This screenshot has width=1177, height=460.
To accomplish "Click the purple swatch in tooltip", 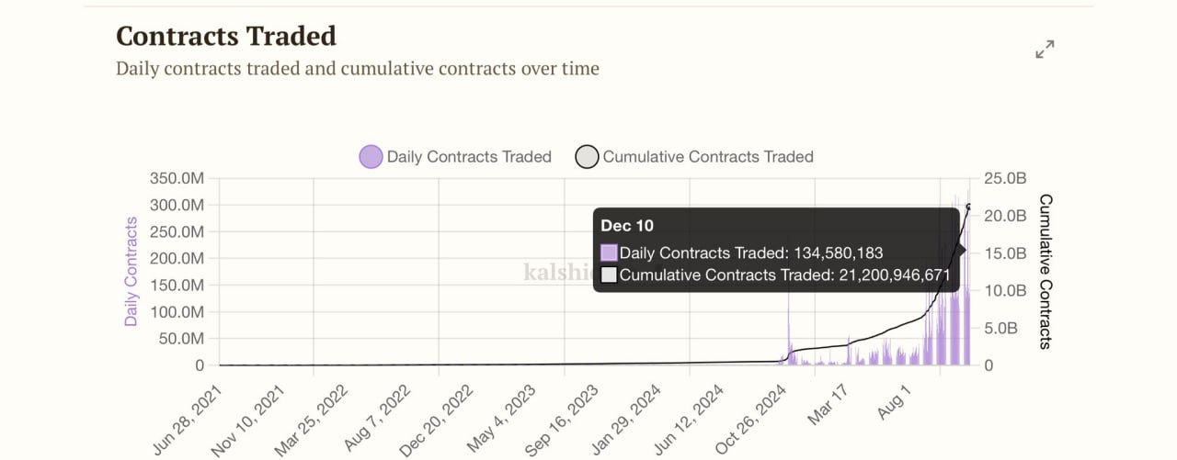I will [x=609, y=253].
